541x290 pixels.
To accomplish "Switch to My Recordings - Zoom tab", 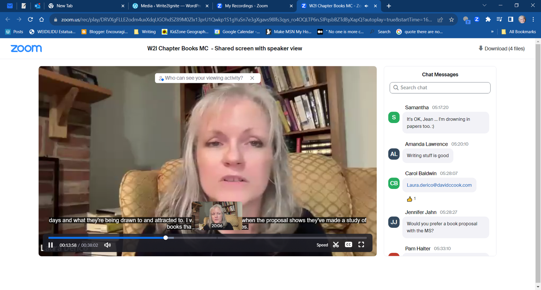I will (x=246, y=6).
